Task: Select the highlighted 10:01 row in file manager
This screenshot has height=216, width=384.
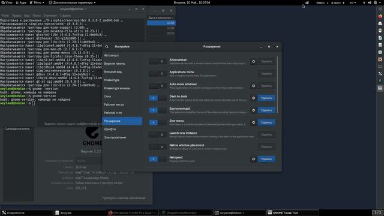Action: (x=161, y=23)
